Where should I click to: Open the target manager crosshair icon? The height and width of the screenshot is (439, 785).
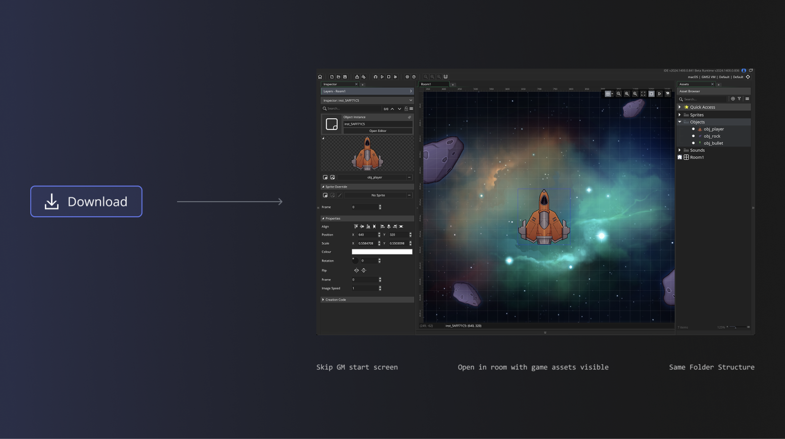(x=748, y=77)
